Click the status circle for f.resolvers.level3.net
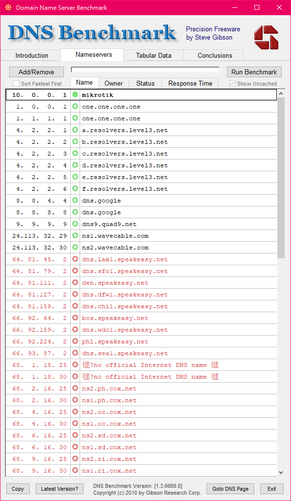Image resolution: width=291 pixels, height=501 pixels. (75, 188)
